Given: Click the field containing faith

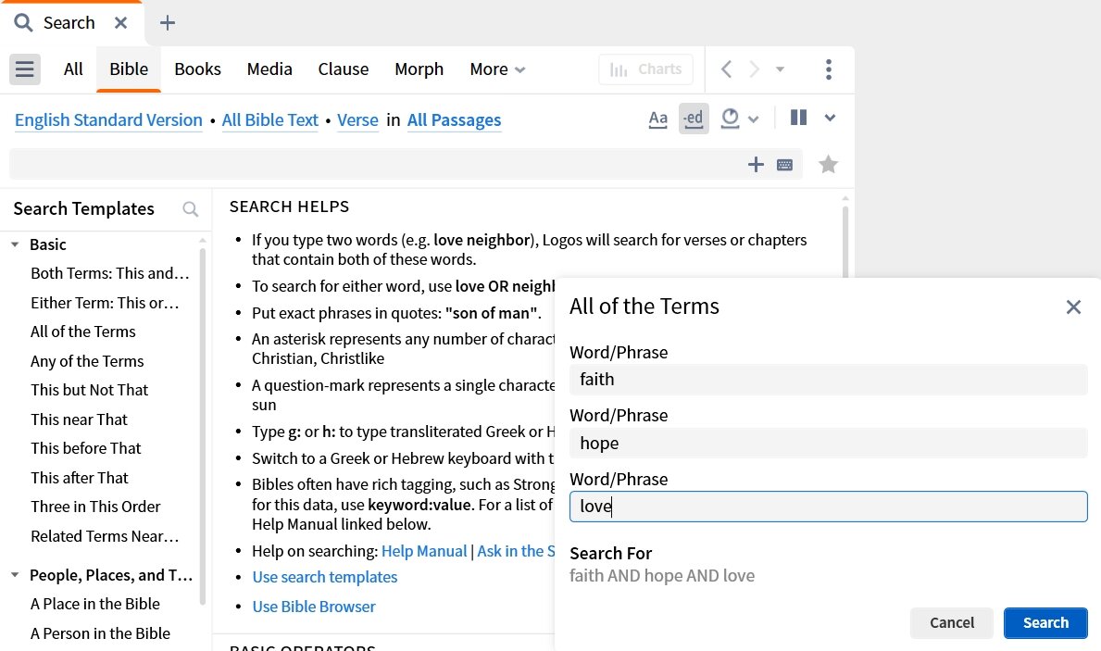Looking at the screenshot, I should click(828, 380).
